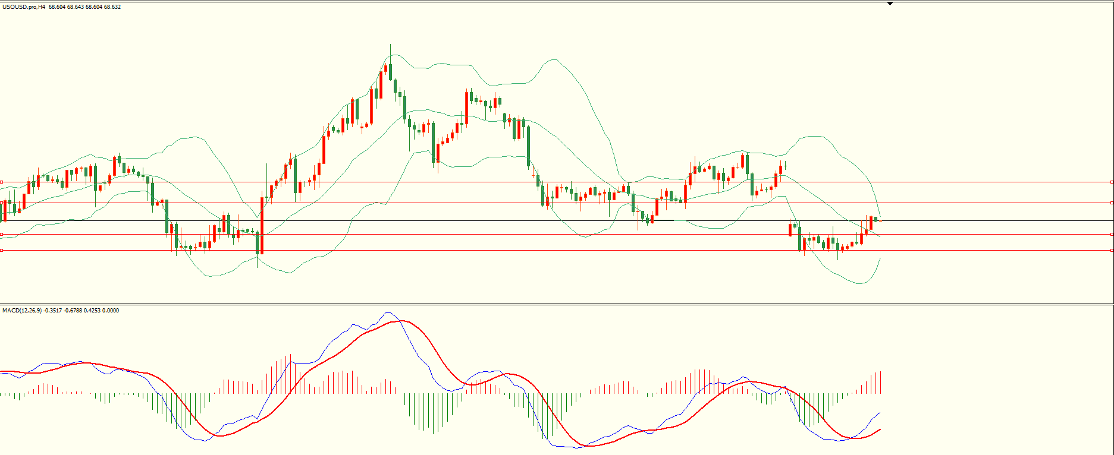The width and height of the screenshot is (1114, 455).
Task: Select right handle of lowest red horizontal line
Action: [x=1112, y=251]
